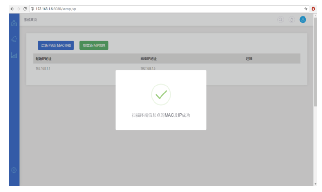Open notifications bell in top header
The image size is (322, 192).
pyautogui.click(x=291, y=20)
